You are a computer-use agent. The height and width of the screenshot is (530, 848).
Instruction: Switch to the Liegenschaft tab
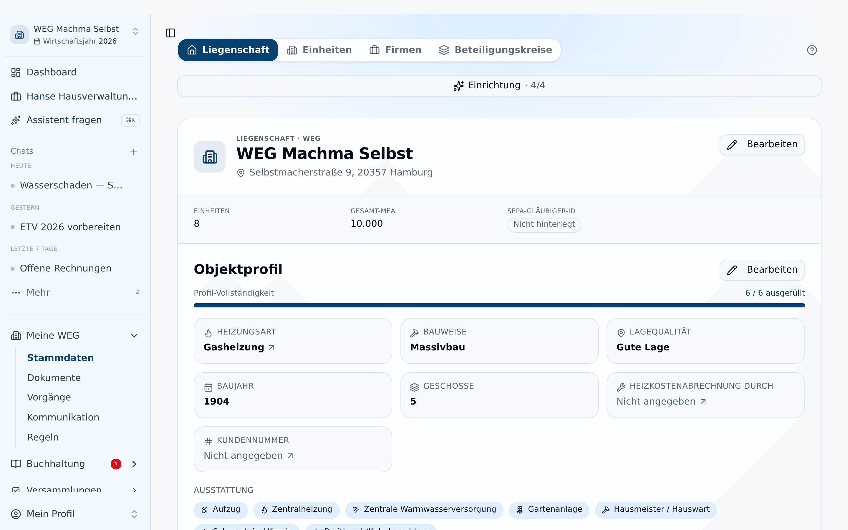click(228, 50)
